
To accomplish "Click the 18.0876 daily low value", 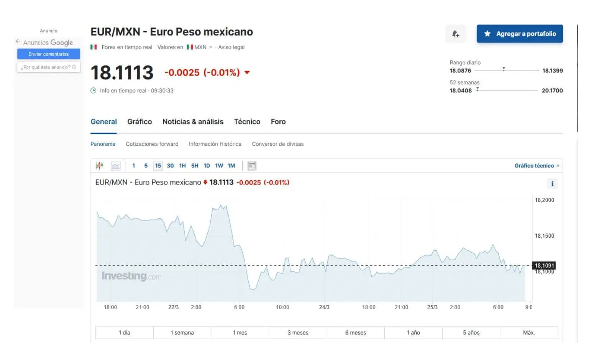I will click(x=460, y=70).
